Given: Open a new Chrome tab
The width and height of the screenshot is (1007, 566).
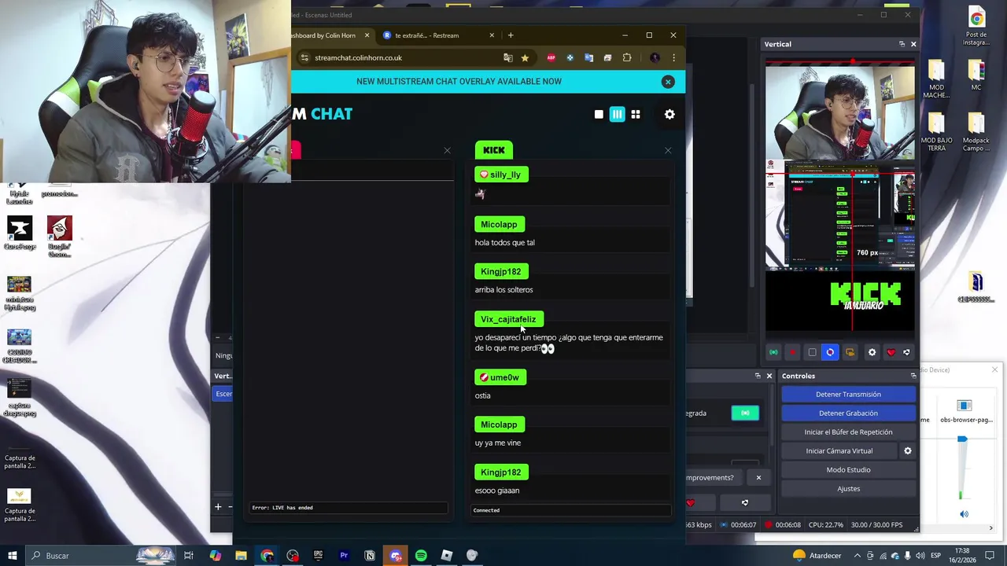Looking at the screenshot, I should click(x=511, y=35).
